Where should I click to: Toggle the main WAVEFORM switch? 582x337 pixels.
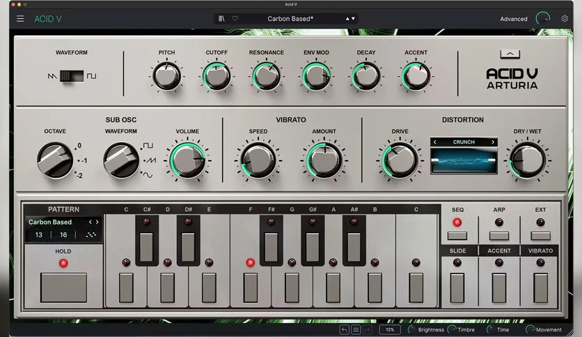point(72,76)
